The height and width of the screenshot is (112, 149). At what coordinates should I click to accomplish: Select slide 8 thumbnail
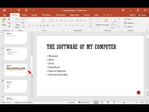tap(16, 86)
